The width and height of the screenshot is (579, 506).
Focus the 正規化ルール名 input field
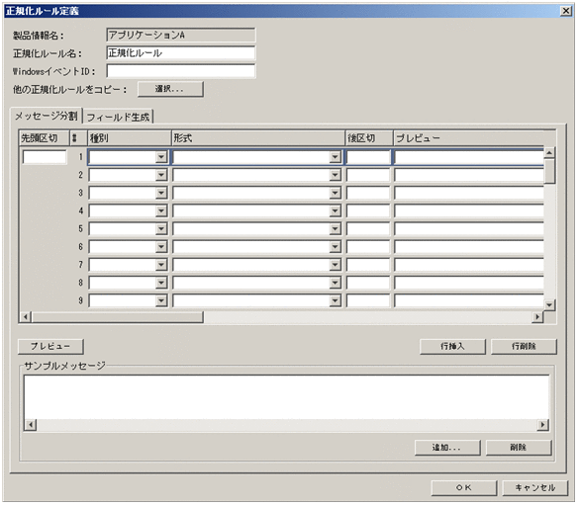180,53
